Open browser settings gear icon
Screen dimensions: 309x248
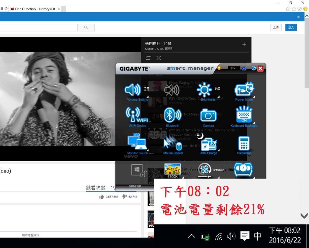300,9
